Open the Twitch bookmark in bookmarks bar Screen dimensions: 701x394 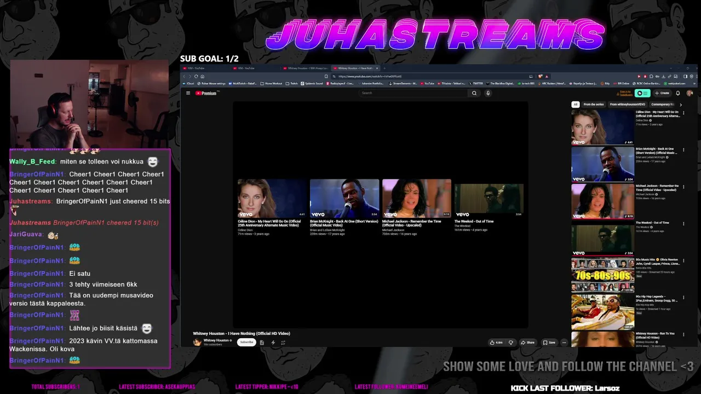[x=292, y=84]
